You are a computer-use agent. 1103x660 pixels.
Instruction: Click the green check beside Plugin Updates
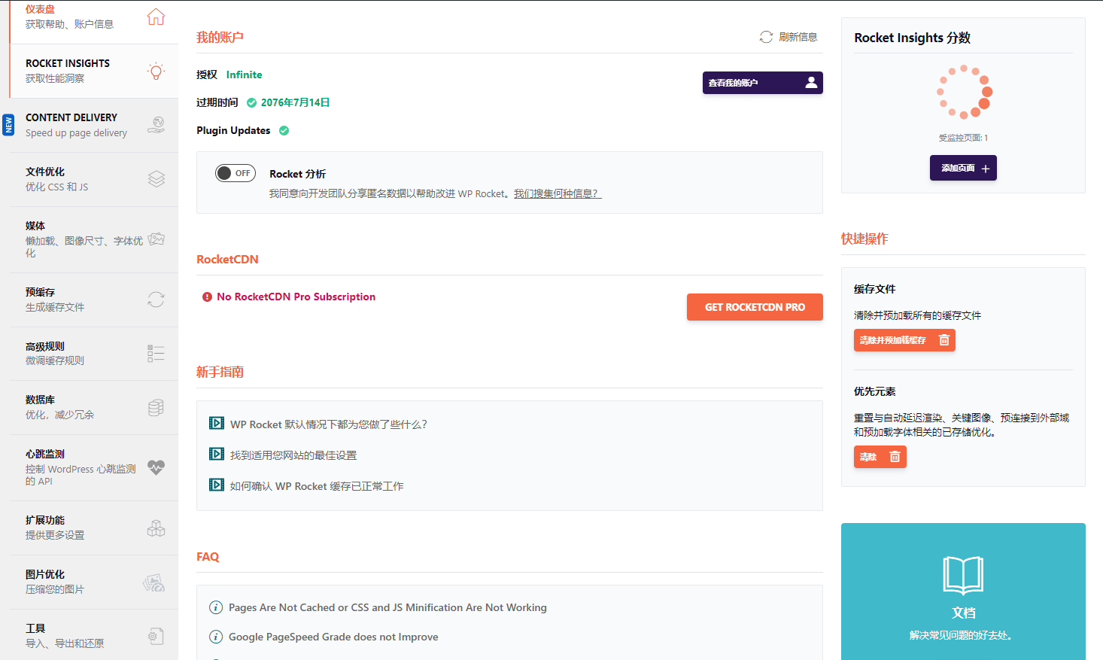point(284,130)
